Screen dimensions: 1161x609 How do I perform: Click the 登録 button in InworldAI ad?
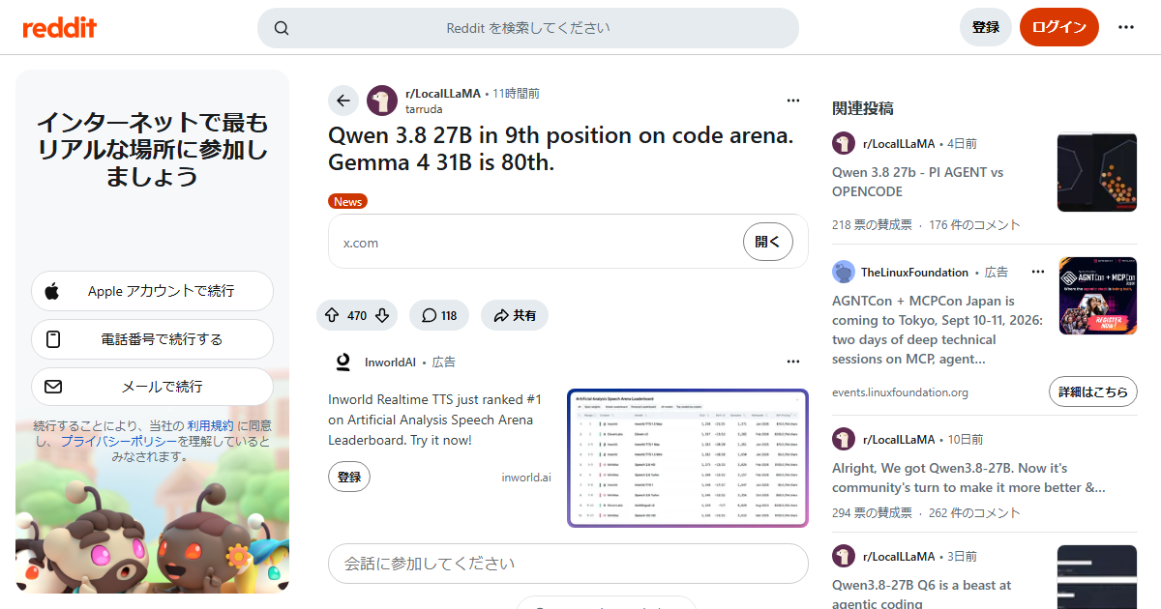tap(349, 477)
